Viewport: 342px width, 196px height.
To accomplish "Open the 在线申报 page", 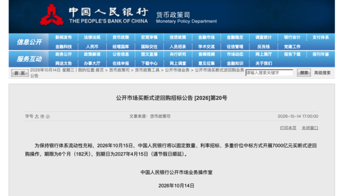I will click(120, 64).
